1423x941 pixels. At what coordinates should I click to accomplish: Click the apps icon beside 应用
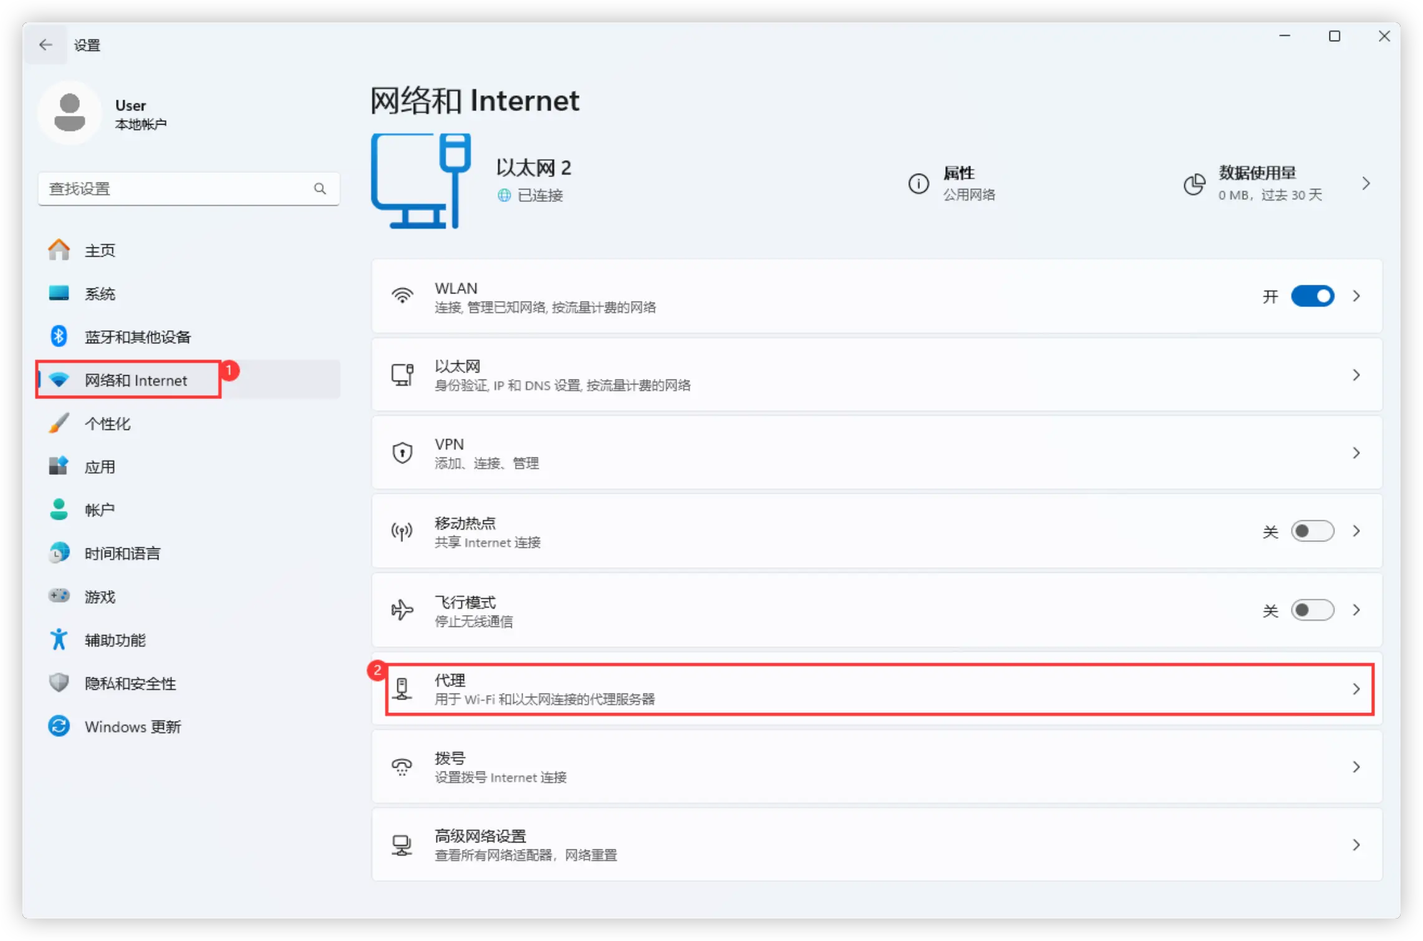(x=59, y=466)
